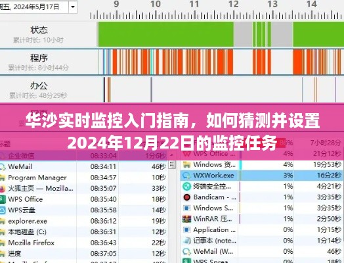Click cyan color bar in Windows 资... row
Image resolution: width=344 pixels, height=263 pixels.
click(x=240, y=165)
